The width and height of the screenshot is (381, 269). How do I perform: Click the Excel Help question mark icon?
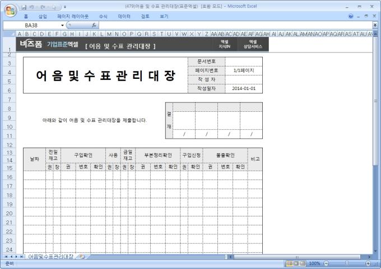coord(351,16)
